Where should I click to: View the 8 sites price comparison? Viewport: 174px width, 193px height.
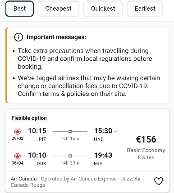146,157
